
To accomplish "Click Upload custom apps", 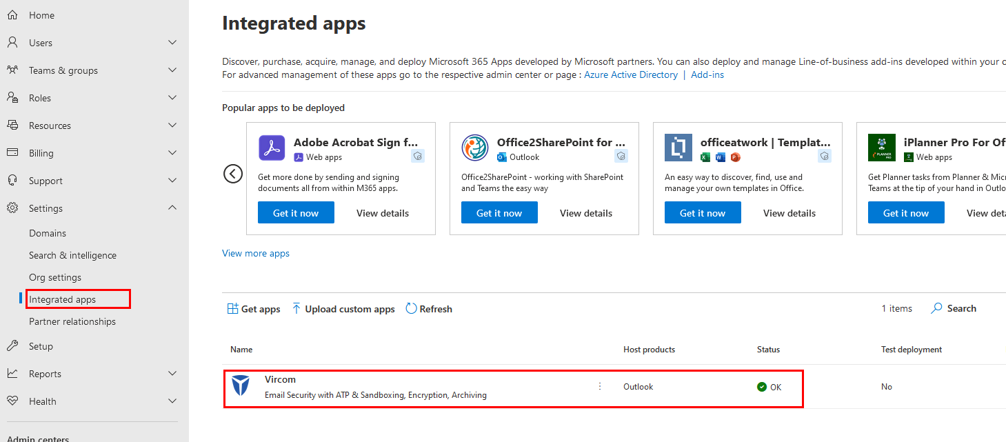I will 343,309.
